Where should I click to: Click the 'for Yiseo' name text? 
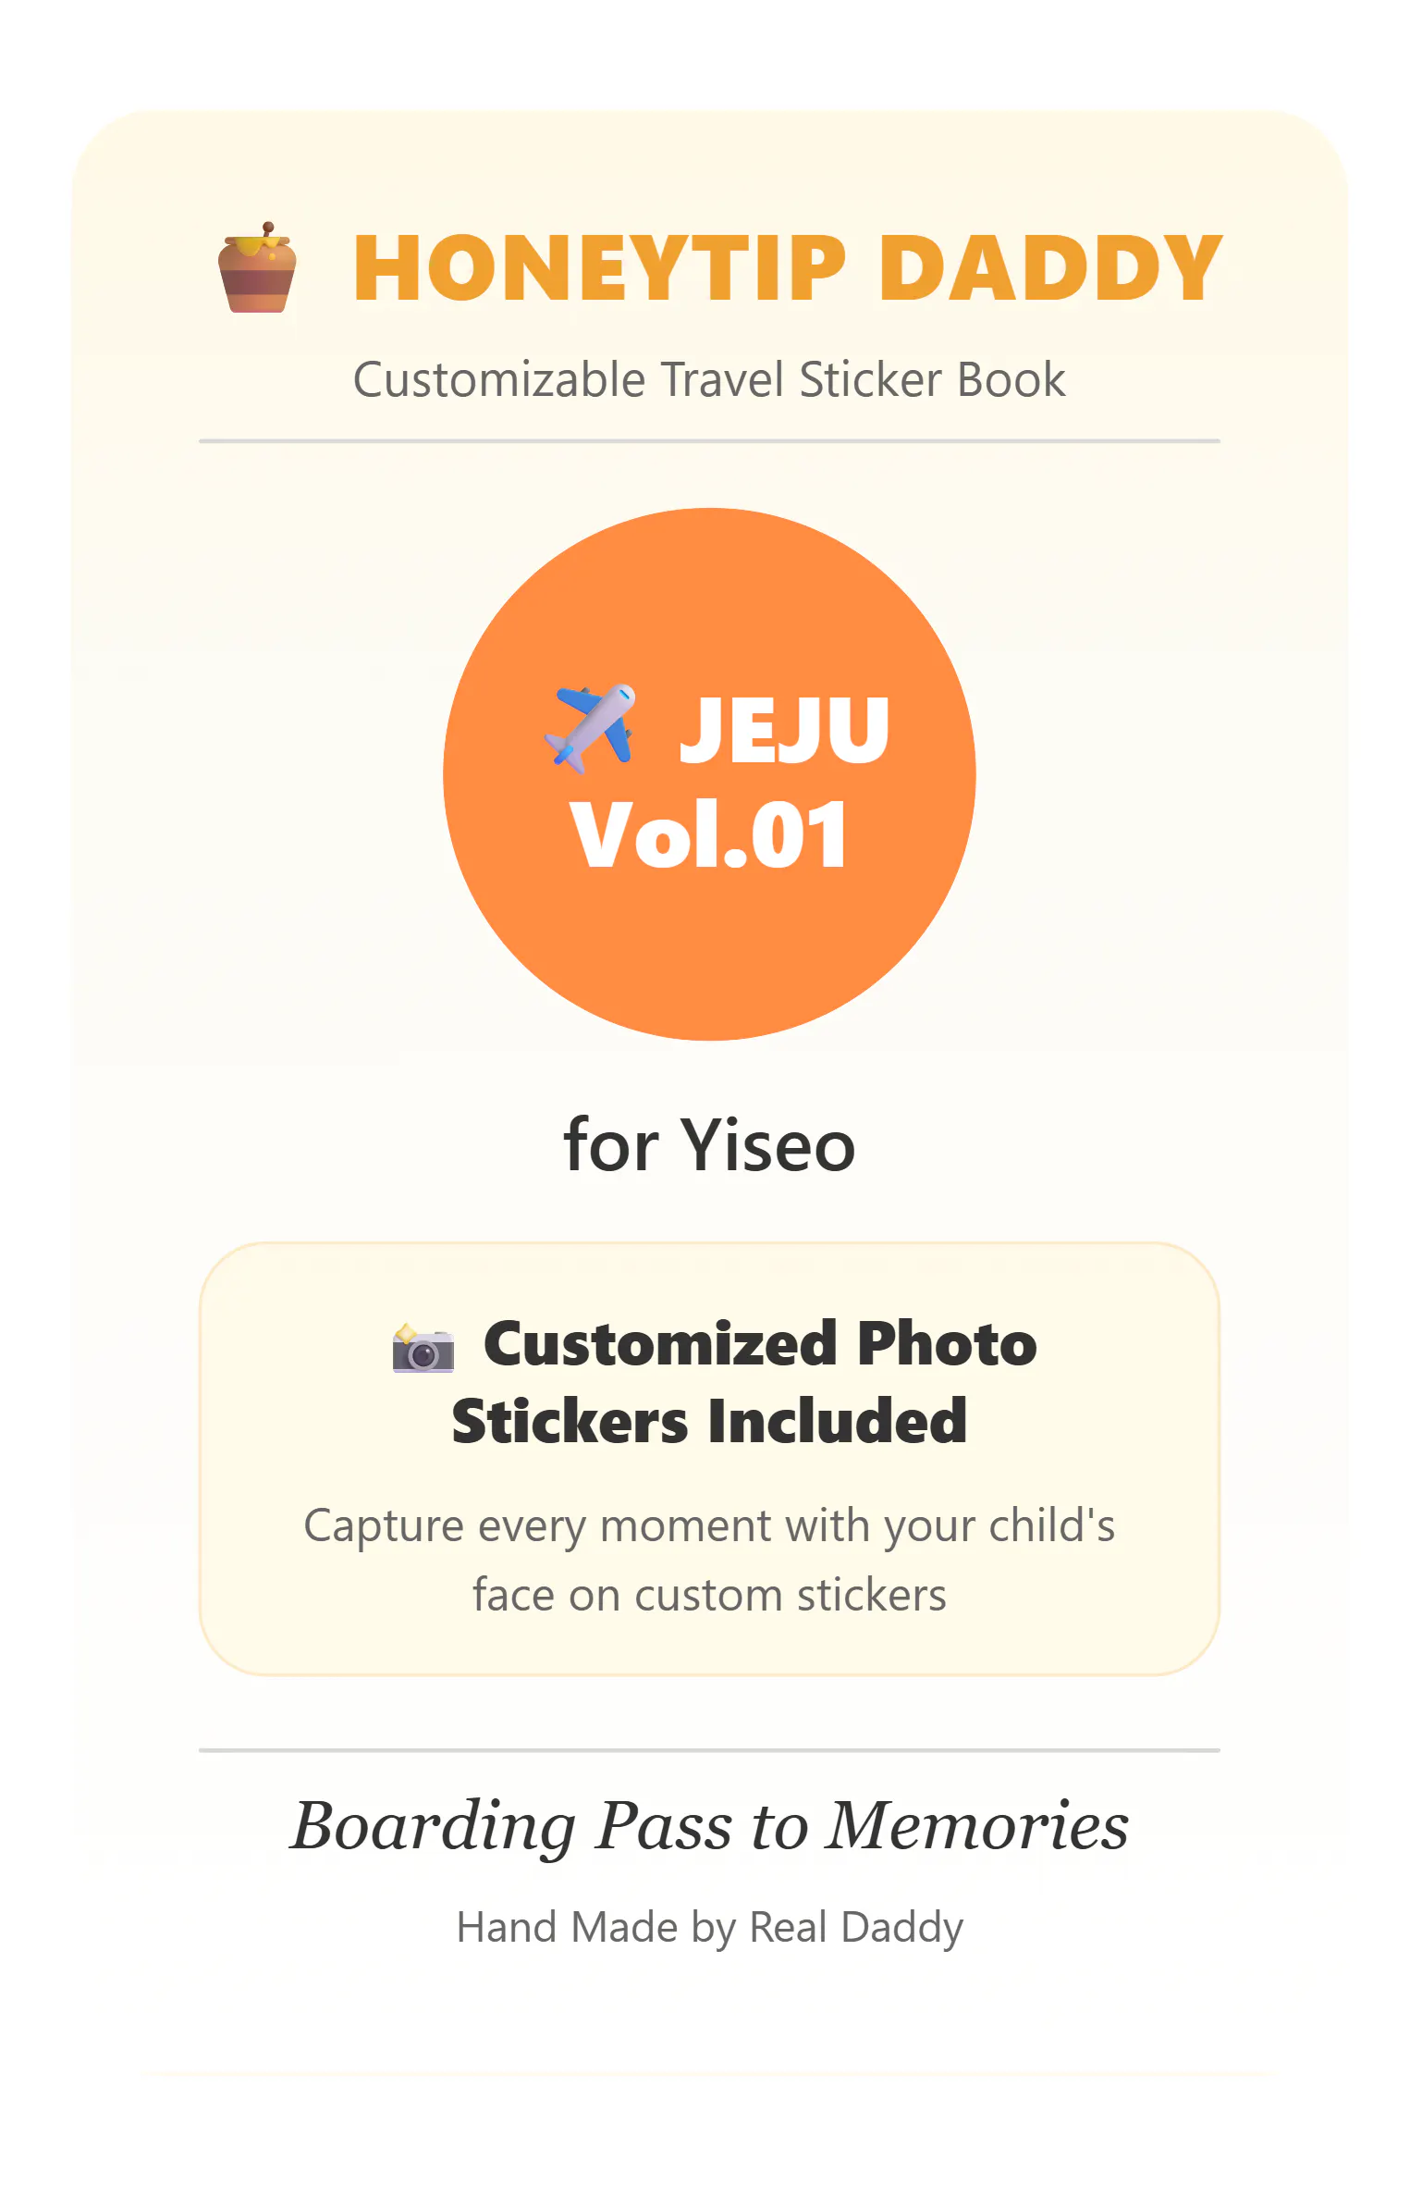(709, 1145)
